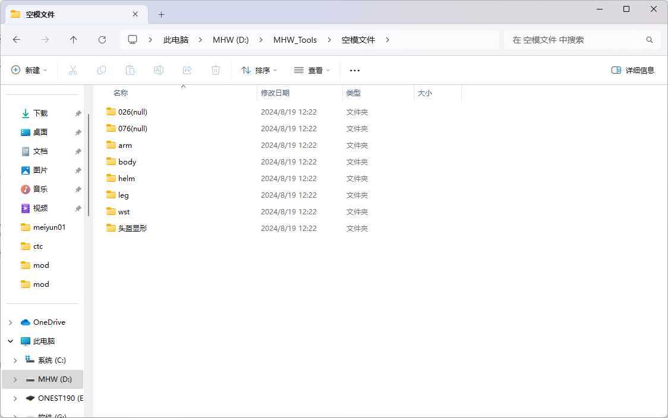The width and height of the screenshot is (668, 418).
Task: Expand the OneDrive tree node
Action: click(x=10, y=322)
